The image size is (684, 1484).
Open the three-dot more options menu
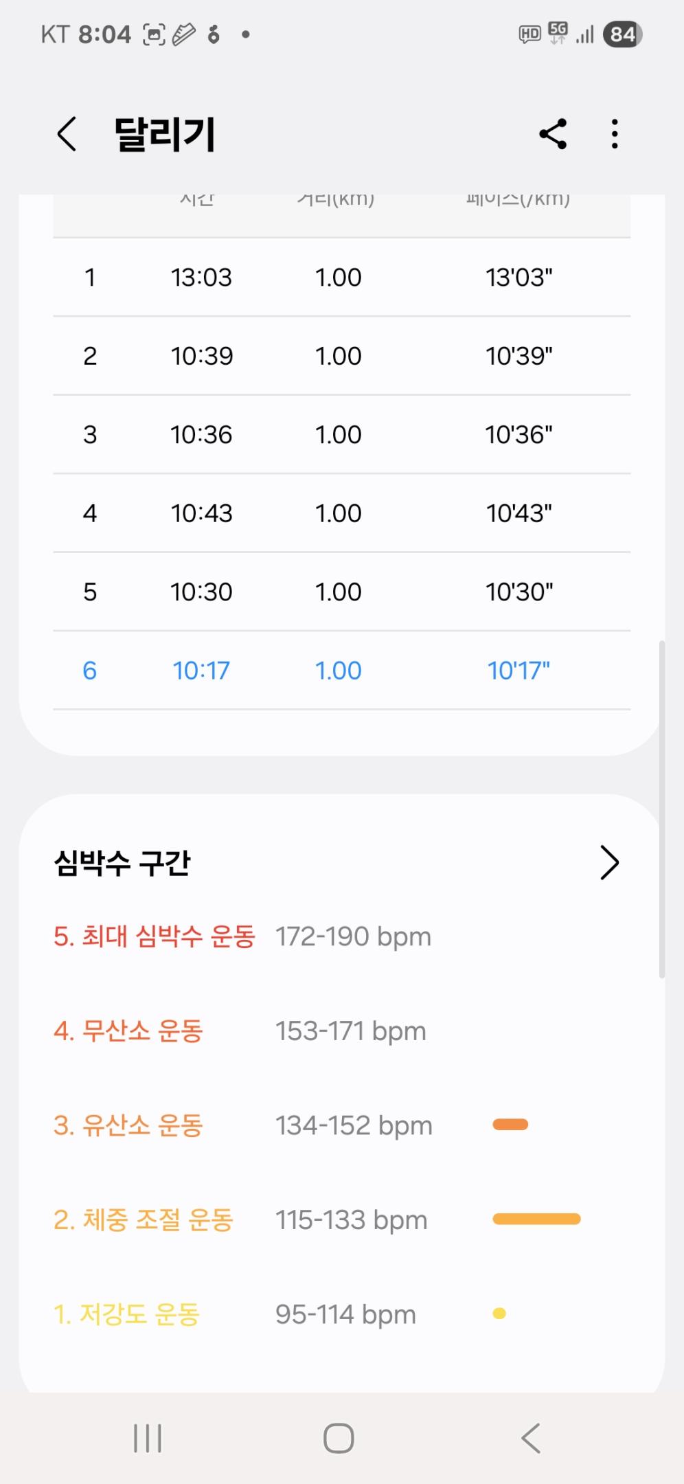coord(615,133)
